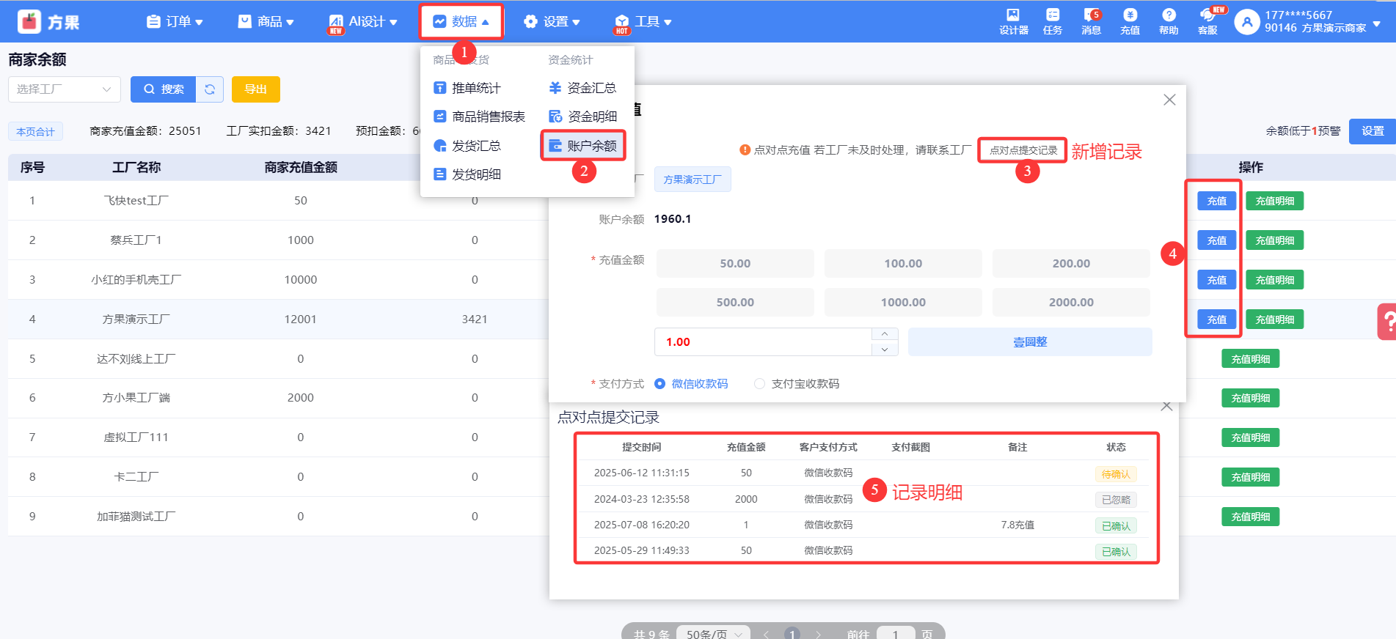
Task: Click the 客服 customer service icon
Action: [x=1207, y=21]
